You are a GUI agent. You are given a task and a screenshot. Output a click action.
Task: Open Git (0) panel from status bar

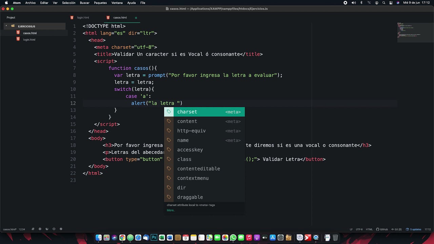[396, 229]
